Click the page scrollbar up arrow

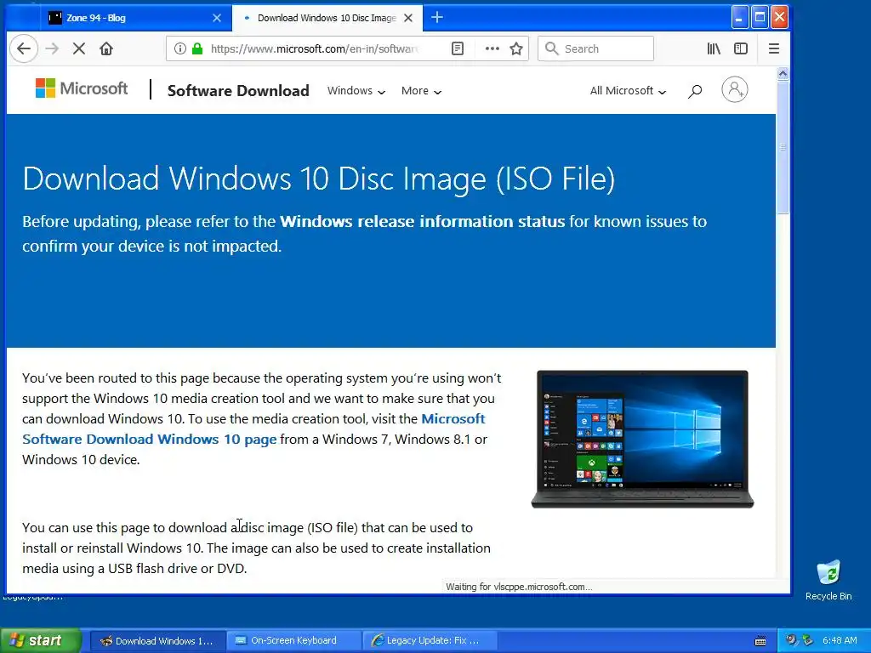point(783,74)
